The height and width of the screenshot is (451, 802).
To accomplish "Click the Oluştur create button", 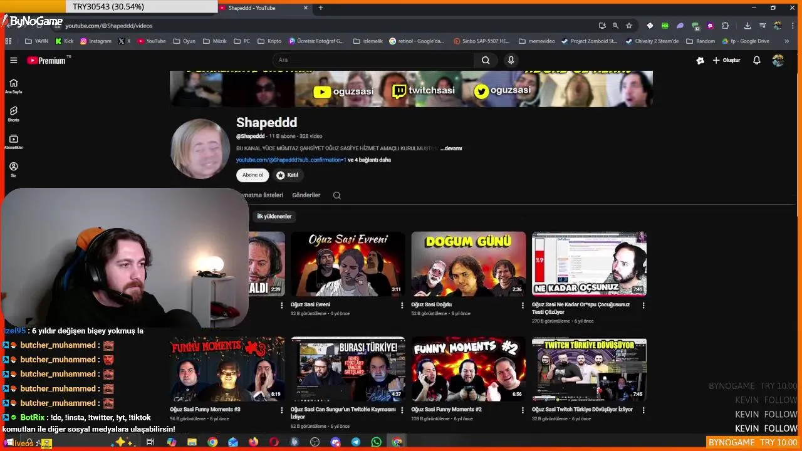I will 726,60.
